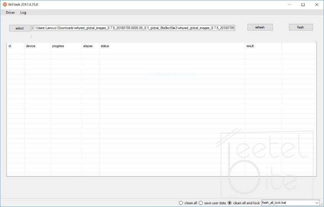This screenshot has width=324, height=207.
Task: Open the Driver menu
Action: 10,13
